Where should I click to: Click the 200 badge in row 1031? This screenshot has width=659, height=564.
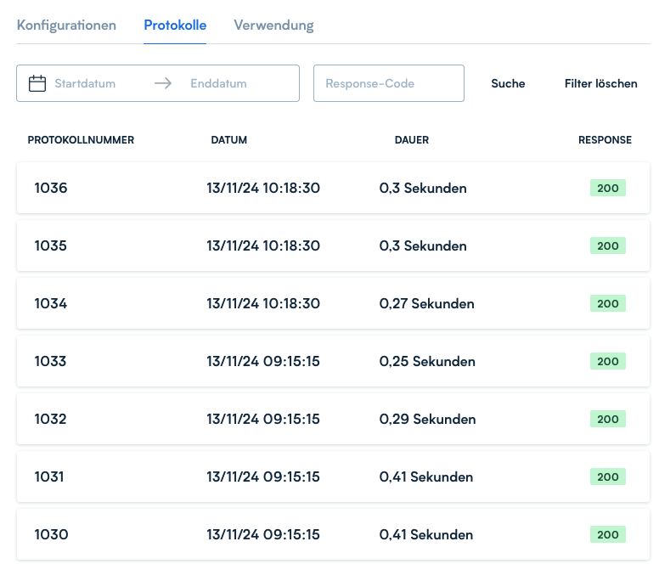[607, 477]
